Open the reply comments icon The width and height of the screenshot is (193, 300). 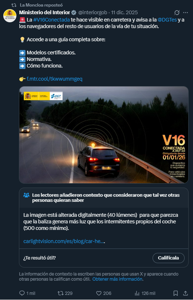(22, 293)
